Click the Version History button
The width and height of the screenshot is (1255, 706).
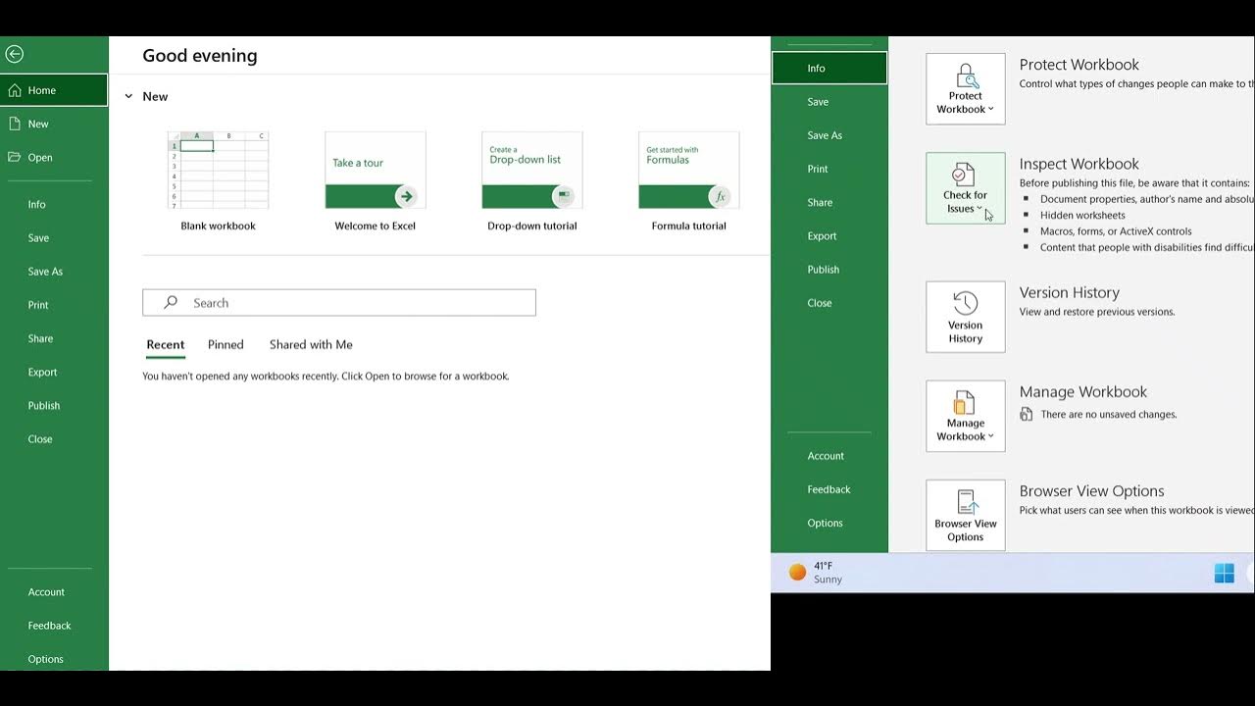pos(966,318)
